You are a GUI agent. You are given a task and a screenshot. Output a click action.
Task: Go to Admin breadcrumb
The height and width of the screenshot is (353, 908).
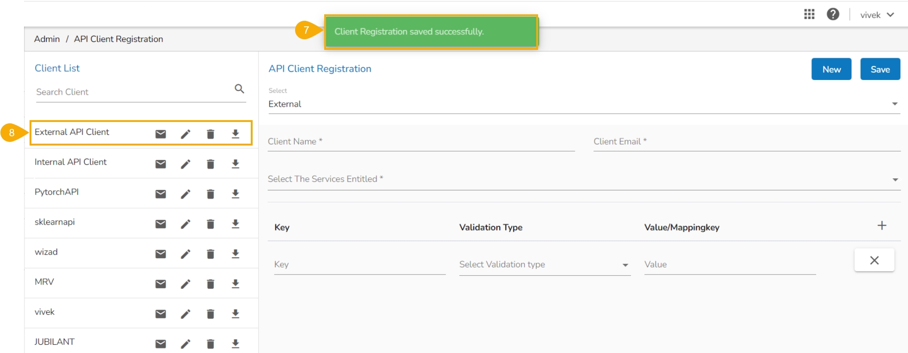pos(47,39)
